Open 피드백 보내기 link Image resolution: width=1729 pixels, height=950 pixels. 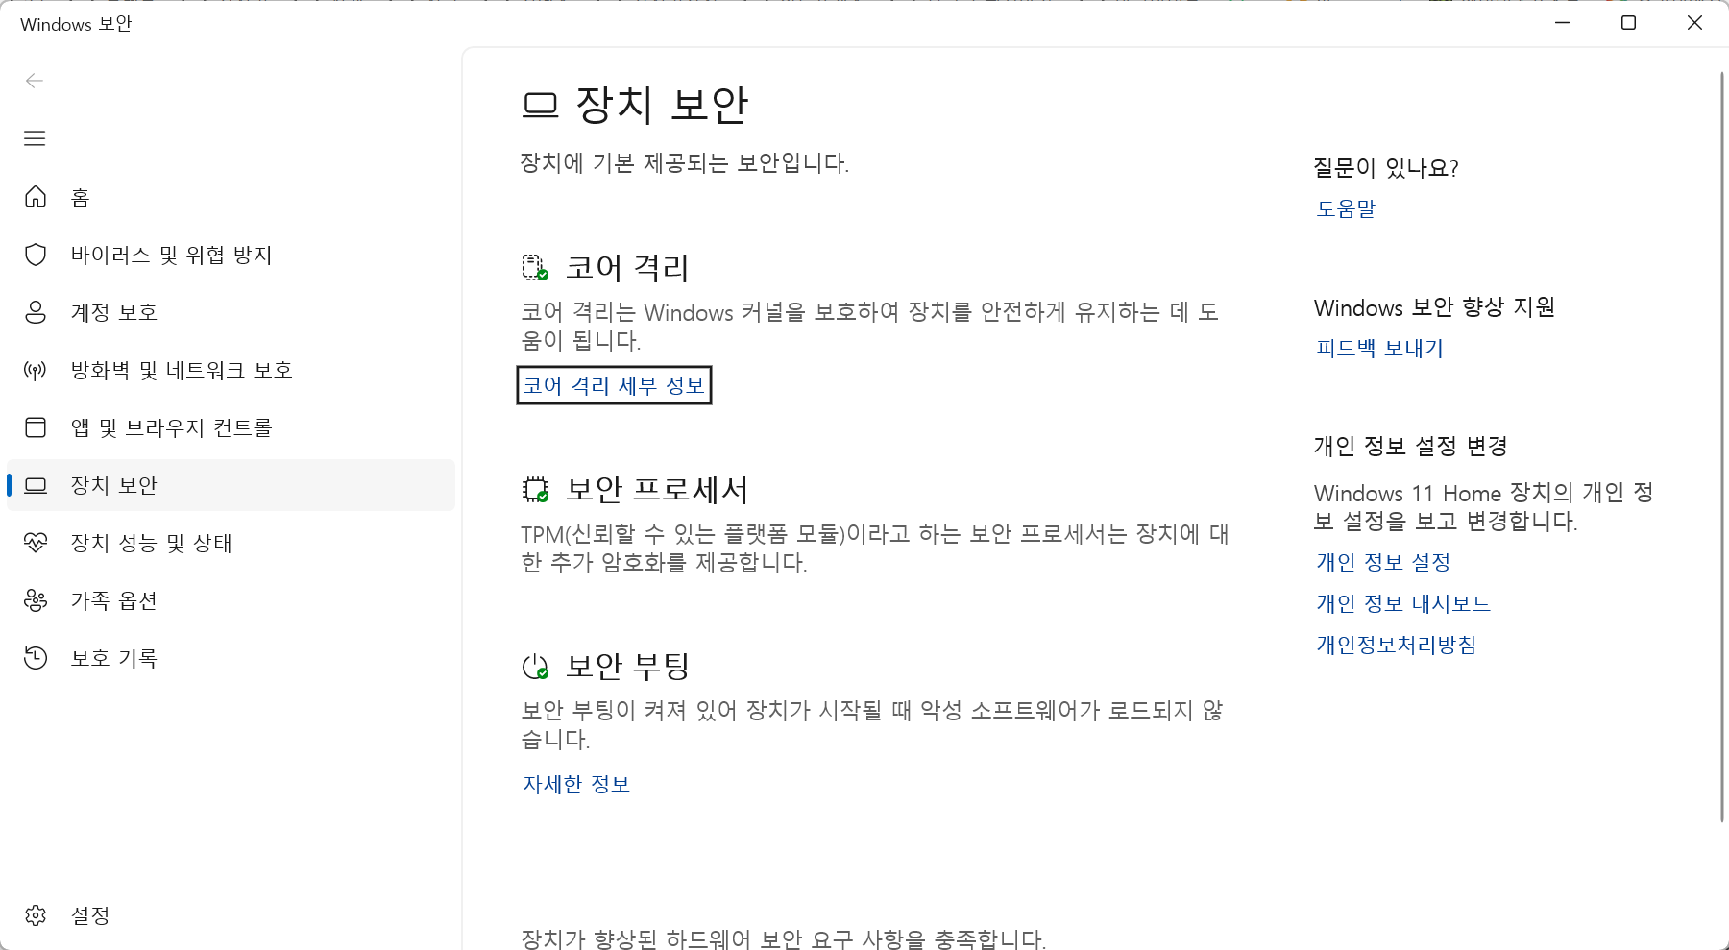pos(1379,348)
